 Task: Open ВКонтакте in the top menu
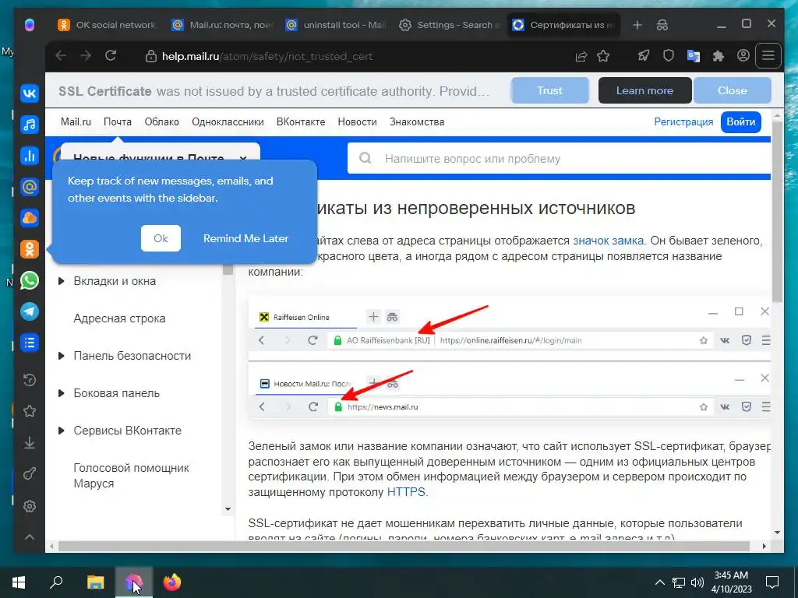click(301, 122)
